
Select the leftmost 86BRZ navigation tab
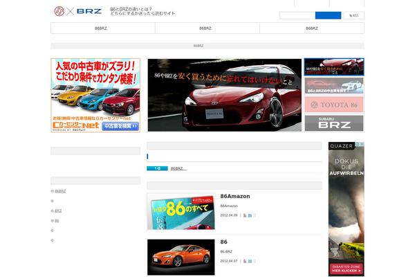point(103,28)
